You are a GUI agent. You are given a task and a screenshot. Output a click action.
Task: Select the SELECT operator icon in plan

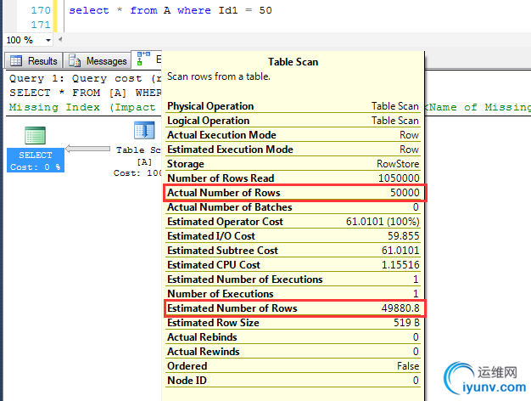point(36,135)
